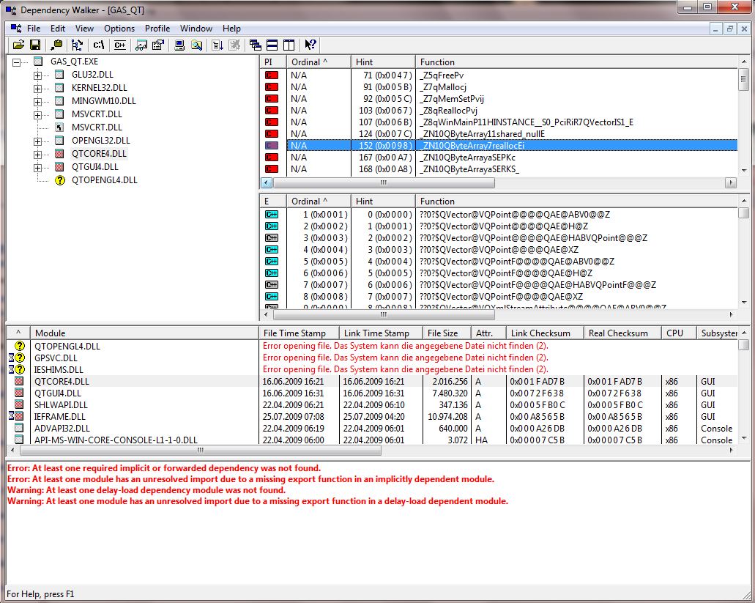Open the Options menu
The height and width of the screenshot is (603, 755).
coord(119,29)
